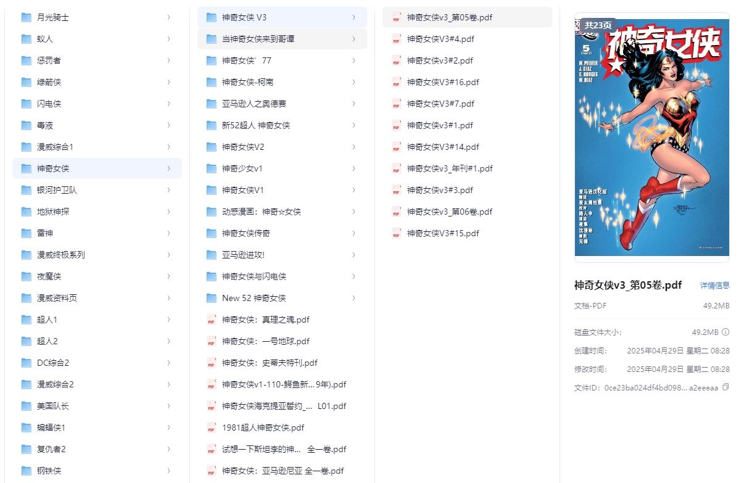Open the 详情信息 details link
The width and height of the screenshot is (744, 483).
tap(714, 286)
